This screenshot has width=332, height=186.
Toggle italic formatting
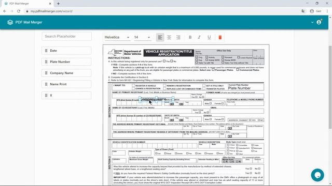coord(199,37)
